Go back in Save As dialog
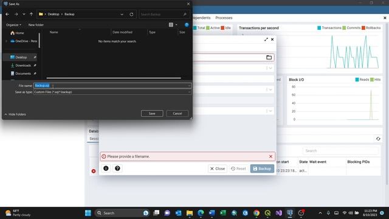389x219 pixels. [x=7, y=15]
